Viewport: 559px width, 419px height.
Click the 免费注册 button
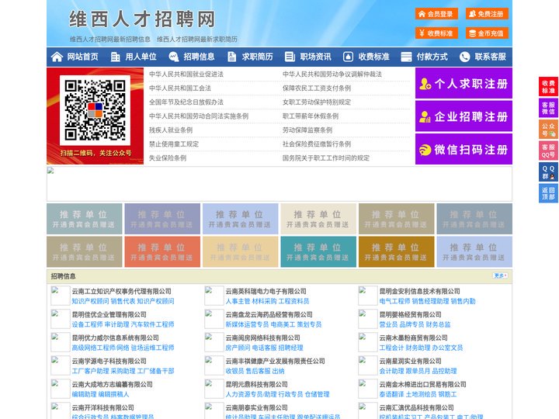pyautogui.click(x=487, y=14)
